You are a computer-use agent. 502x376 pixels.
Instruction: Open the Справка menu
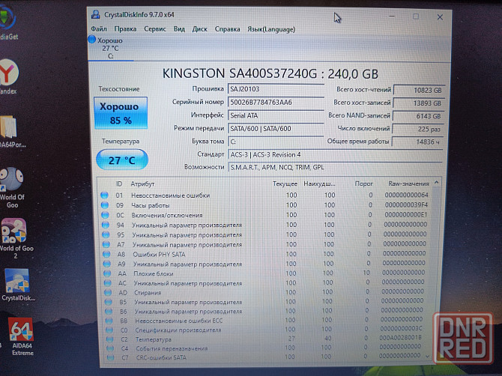[x=227, y=29]
